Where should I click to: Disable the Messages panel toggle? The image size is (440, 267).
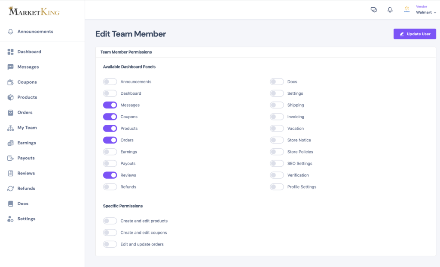[x=110, y=105]
